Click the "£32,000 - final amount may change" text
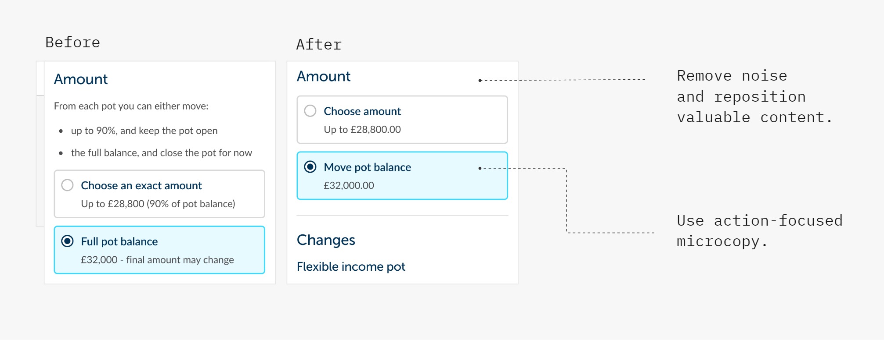Screen dimensions: 884x340 [x=157, y=259]
